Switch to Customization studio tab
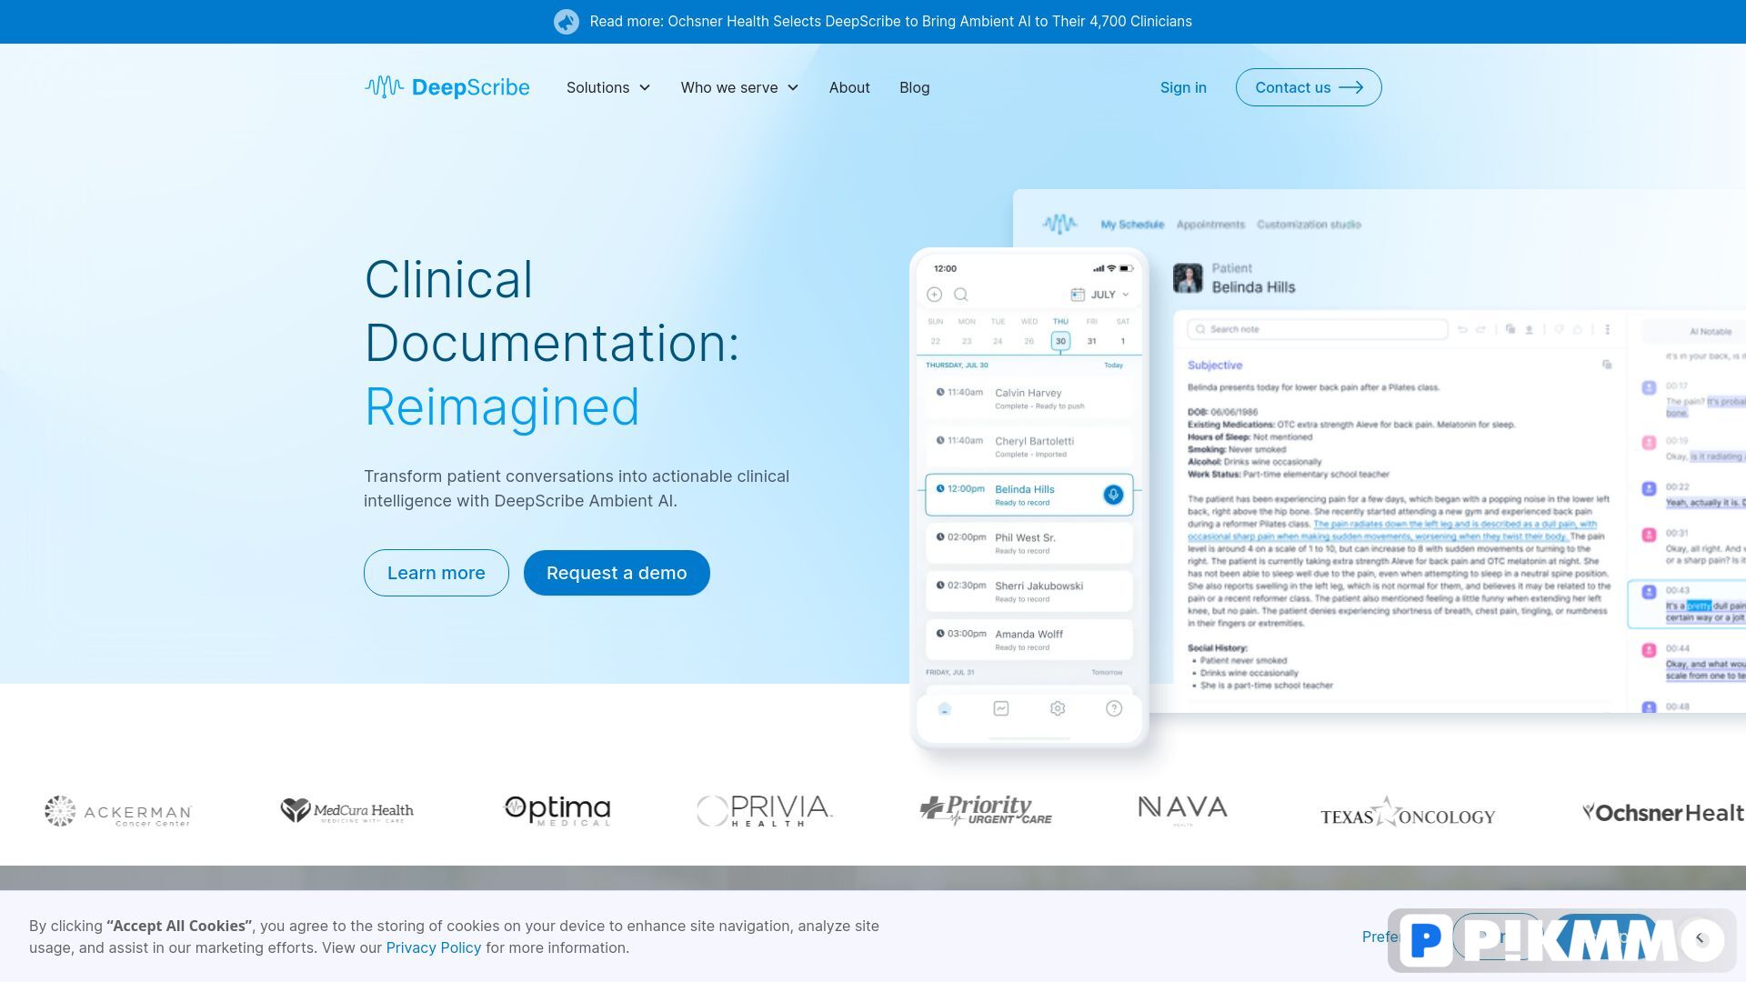The width and height of the screenshot is (1746, 982). click(x=1309, y=225)
